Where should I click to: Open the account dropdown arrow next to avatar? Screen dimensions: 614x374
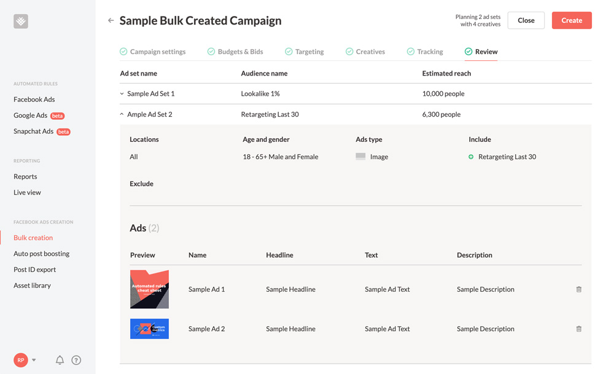pos(34,360)
